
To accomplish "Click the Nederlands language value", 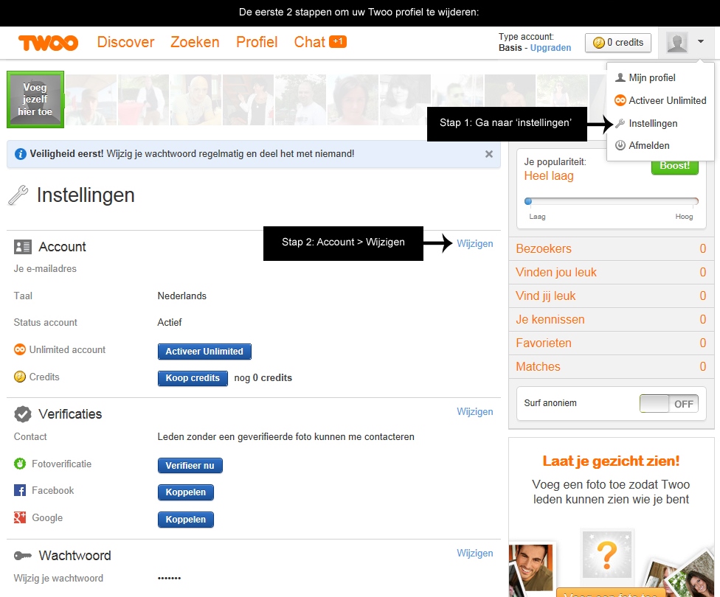I will coord(181,296).
